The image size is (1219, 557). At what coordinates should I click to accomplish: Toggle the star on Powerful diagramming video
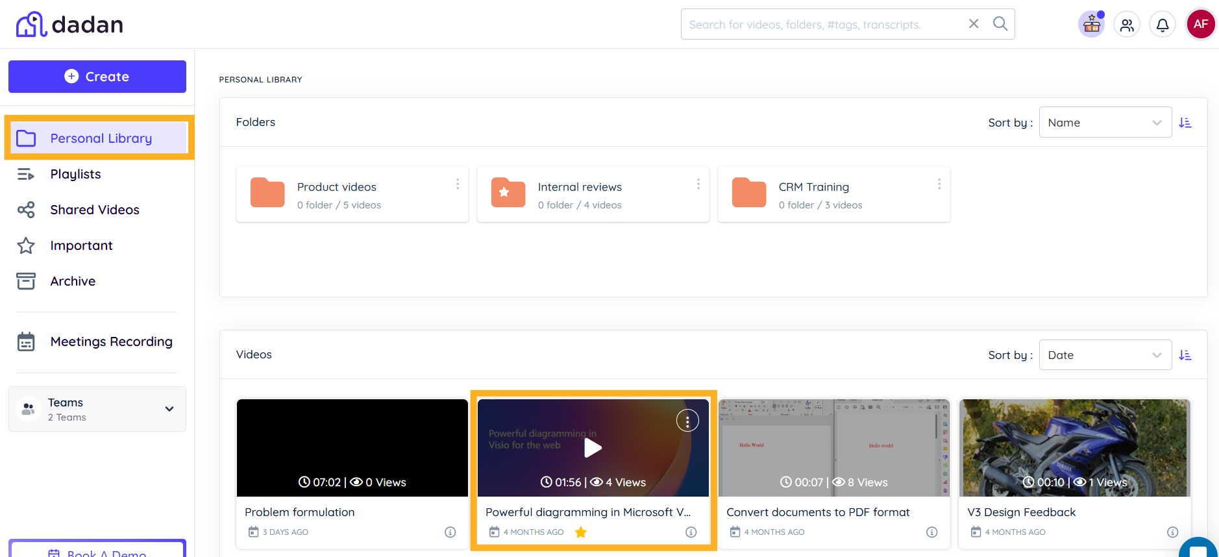coord(581,532)
